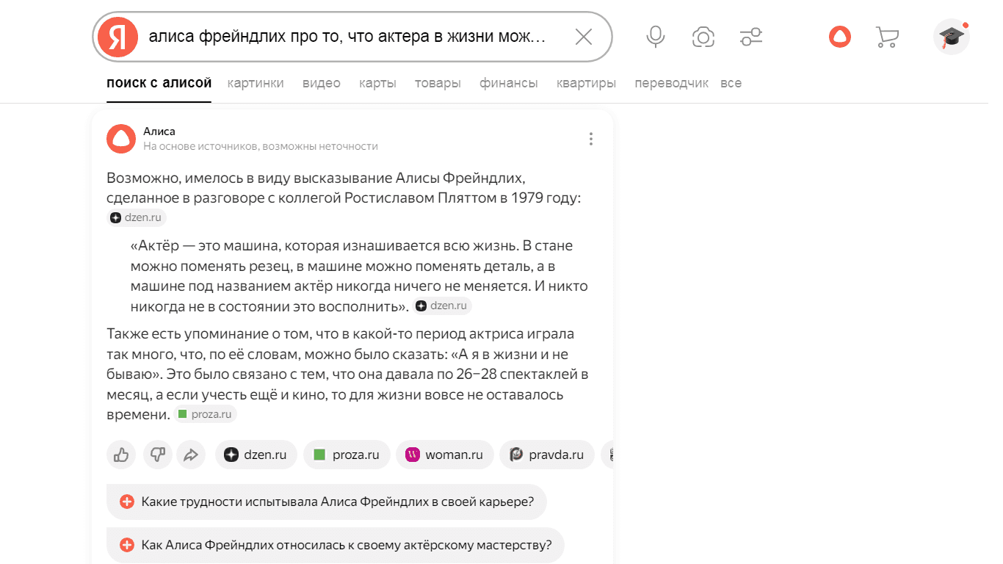This screenshot has width=1003, height=564.
Task: Open image search camera icon
Action: pos(703,37)
